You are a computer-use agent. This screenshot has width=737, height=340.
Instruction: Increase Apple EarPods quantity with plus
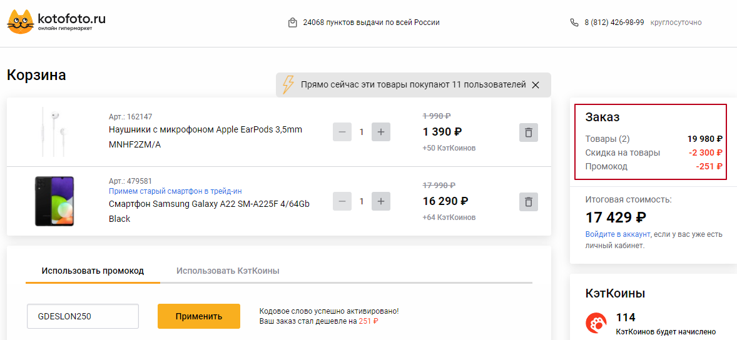tap(381, 132)
